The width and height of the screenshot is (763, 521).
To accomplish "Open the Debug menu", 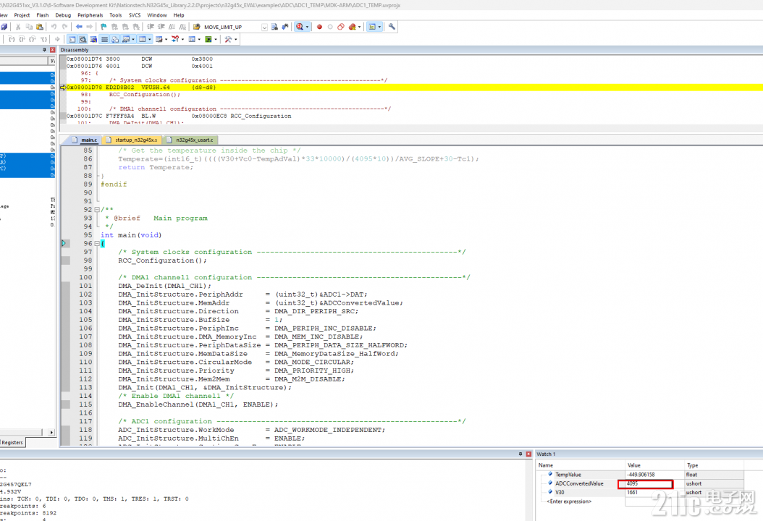I will [63, 15].
